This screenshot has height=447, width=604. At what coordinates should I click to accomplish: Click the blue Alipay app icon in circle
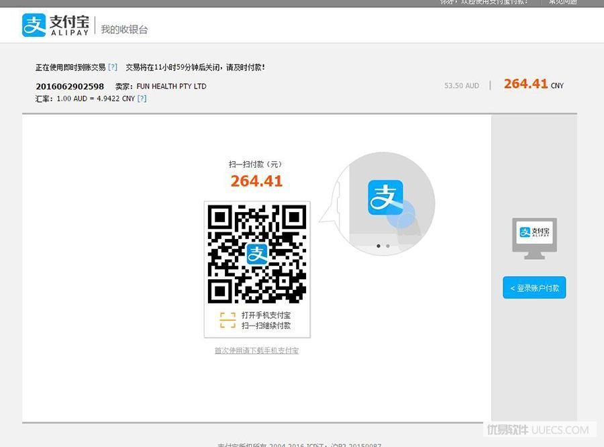[386, 198]
